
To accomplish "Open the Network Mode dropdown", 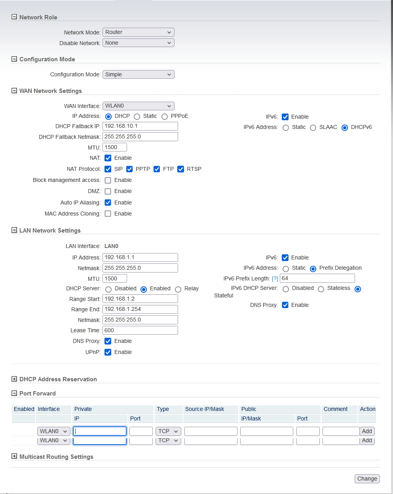I will click(138, 32).
